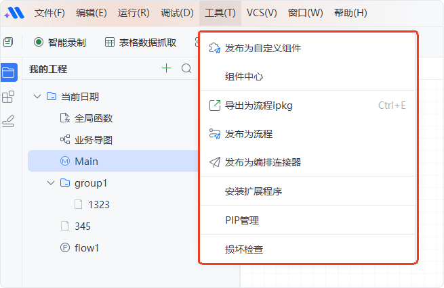444x288 pixels.
Task: Click the stamp-shaped sidebar icon
Action: pyautogui.click(x=9, y=121)
